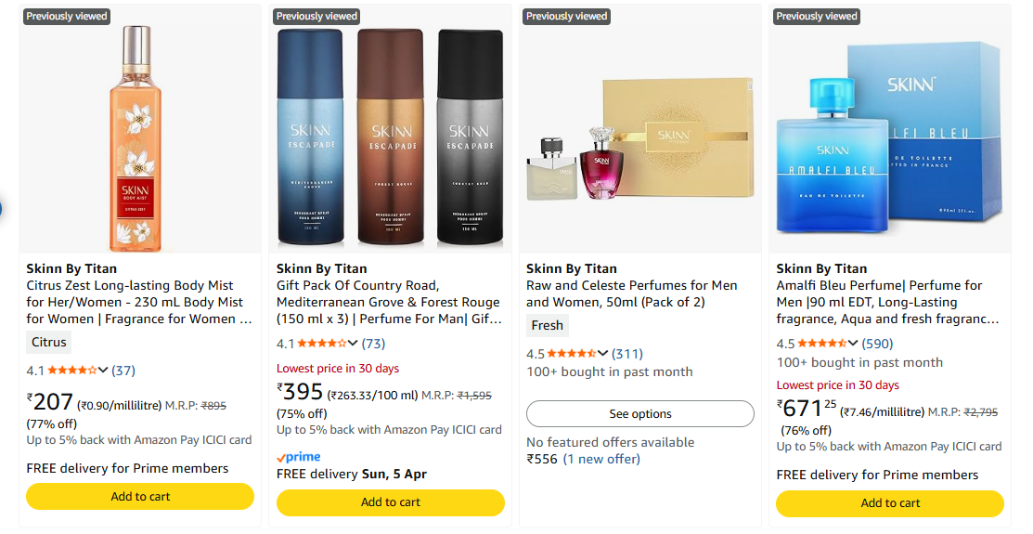This screenshot has width=1033, height=534.
Task: Open the Citrus Zest Body Mist product image
Action: (x=140, y=139)
